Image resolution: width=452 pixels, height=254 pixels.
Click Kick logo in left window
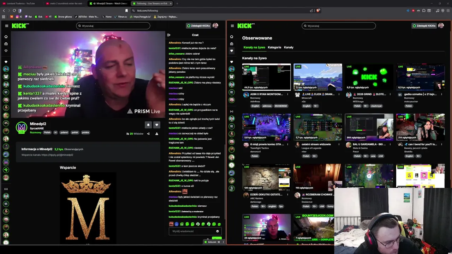(20, 26)
